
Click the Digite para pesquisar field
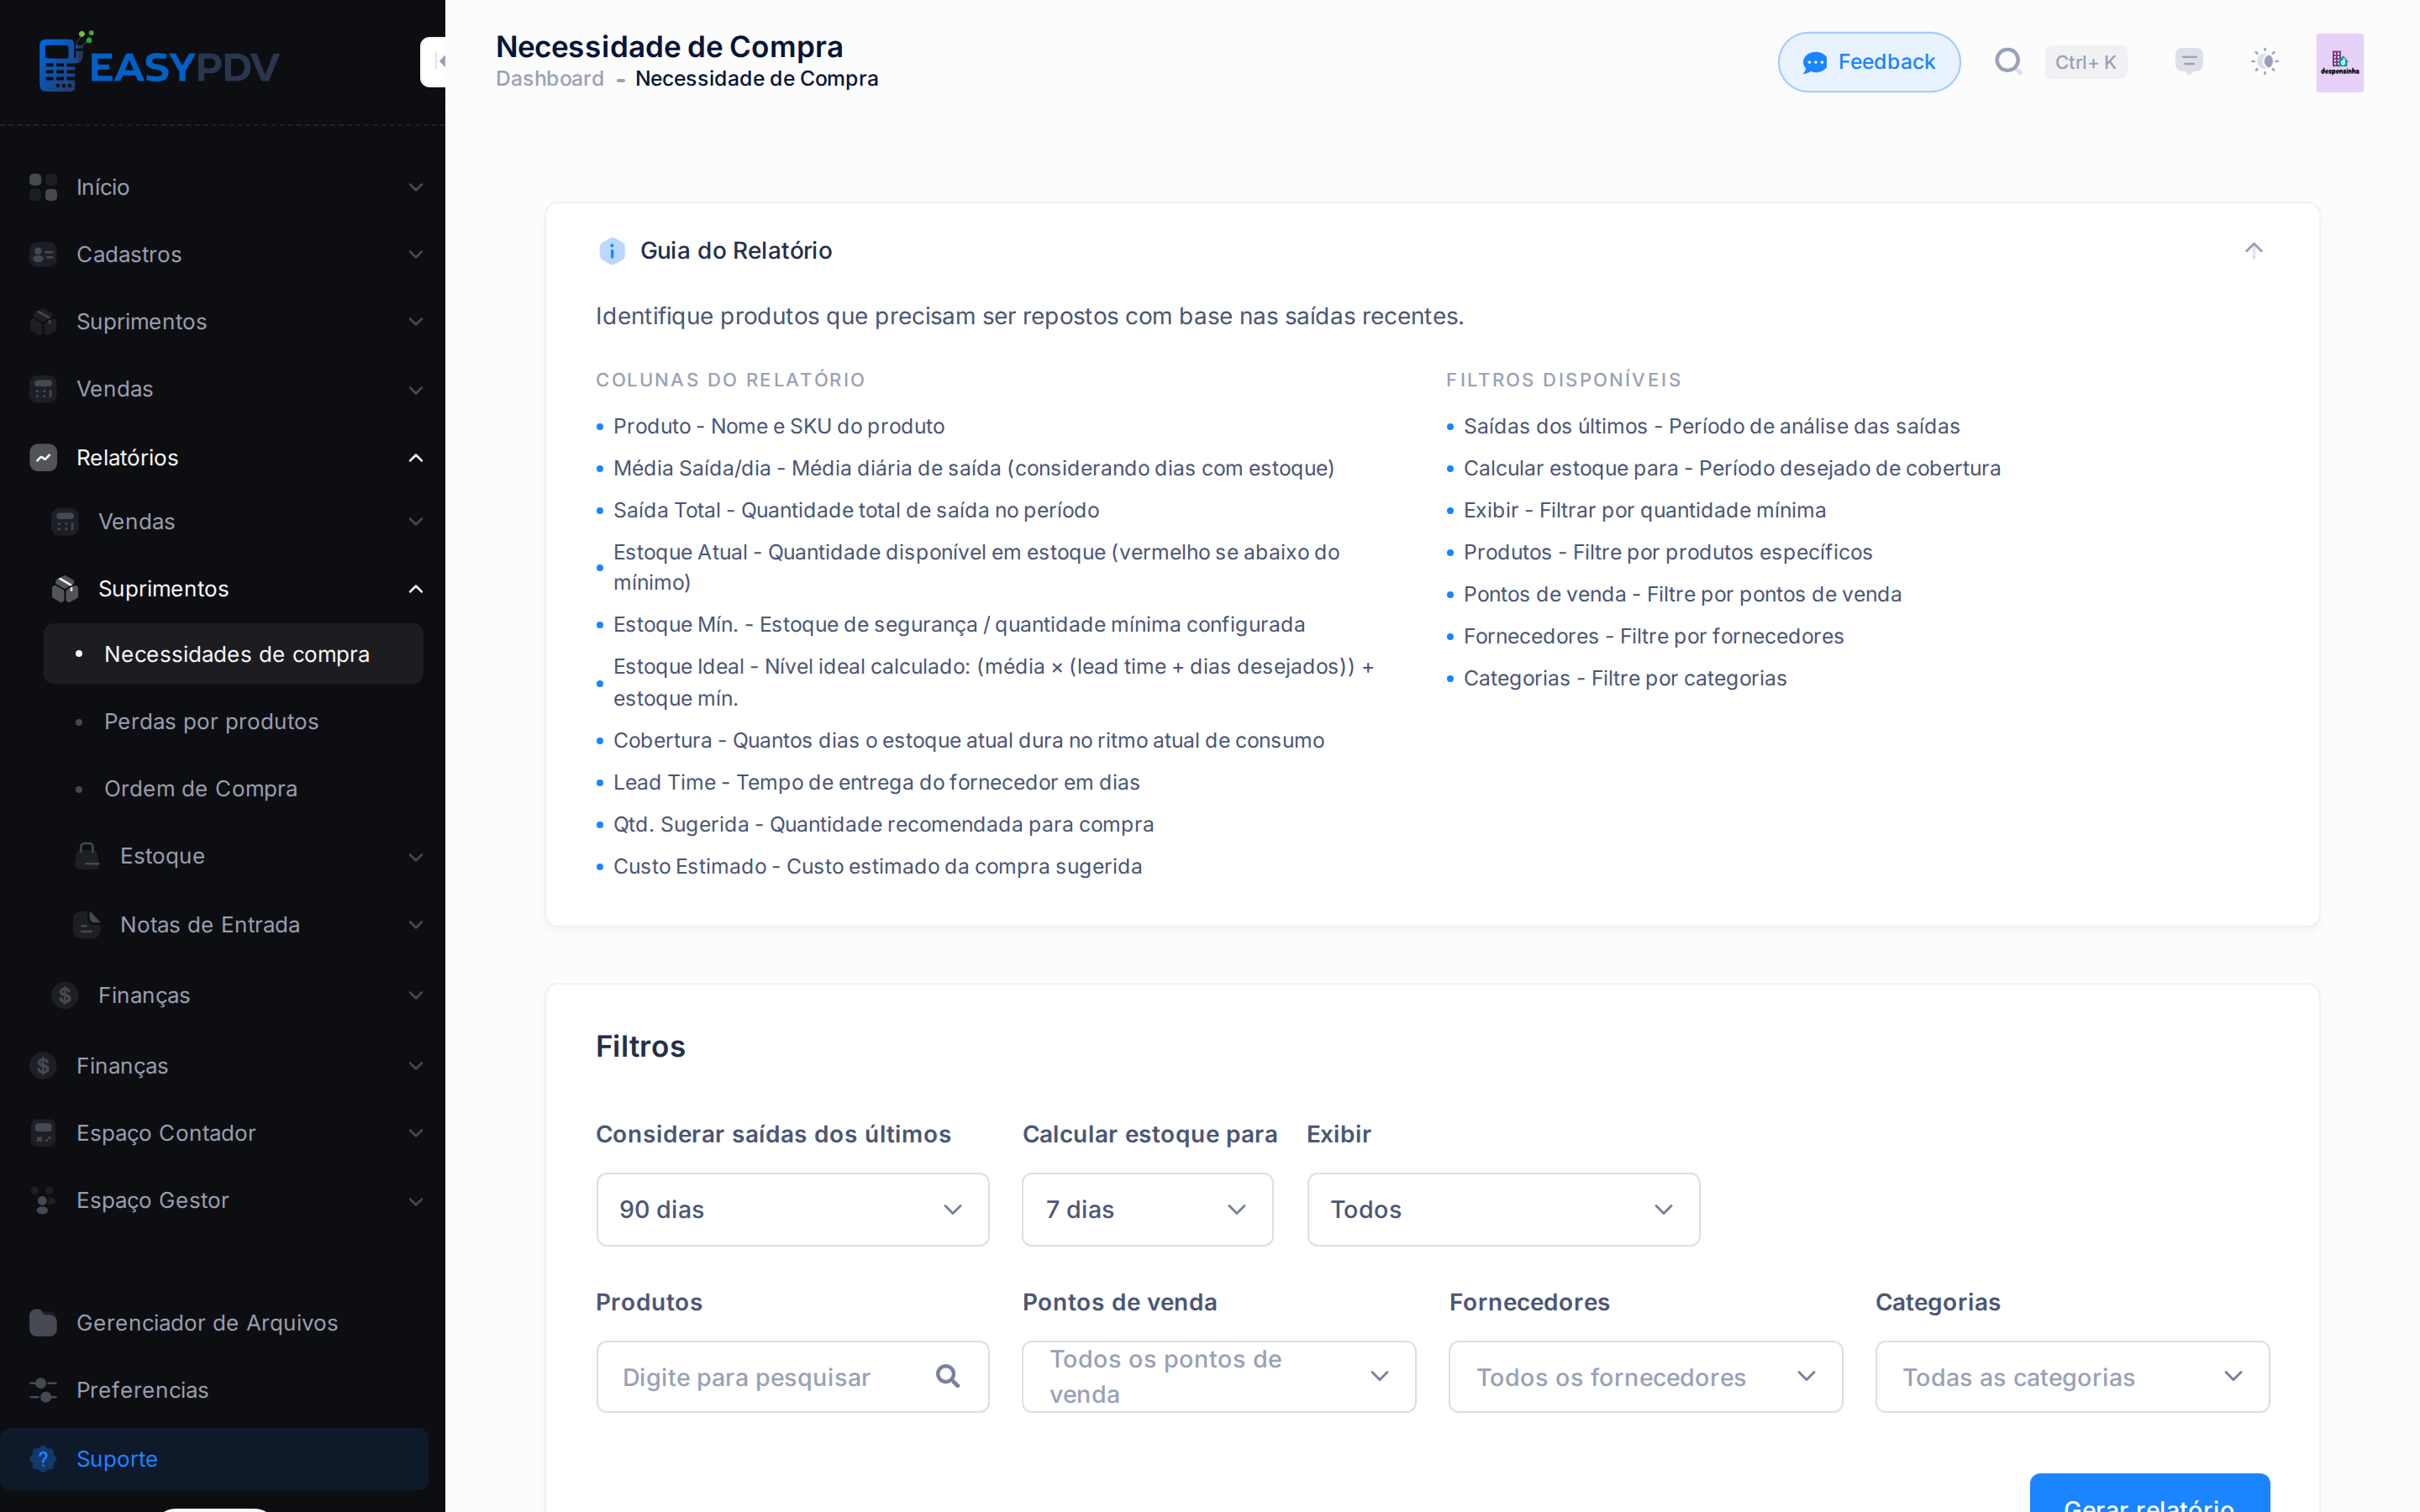pyautogui.click(x=792, y=1377)
